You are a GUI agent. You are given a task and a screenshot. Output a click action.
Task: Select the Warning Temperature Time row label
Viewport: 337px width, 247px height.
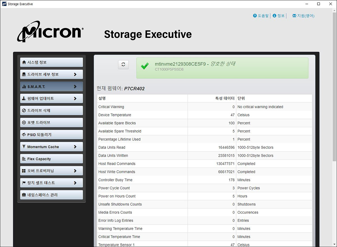pyautogui.click(x=120, y=229)
